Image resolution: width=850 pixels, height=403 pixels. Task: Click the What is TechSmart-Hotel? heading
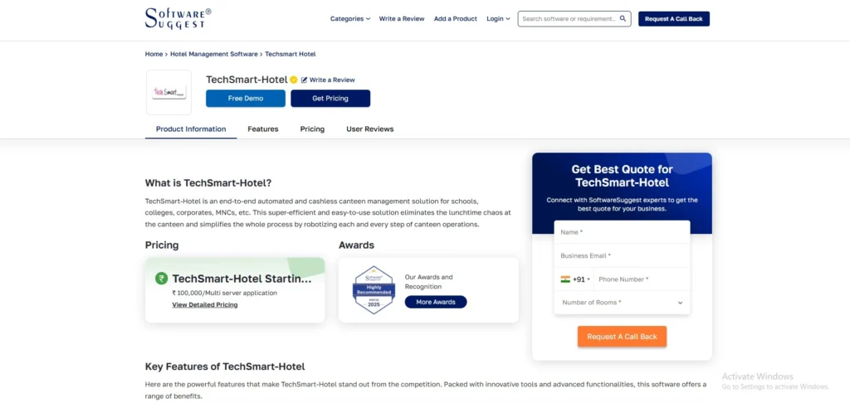click(x=208, y=183)
